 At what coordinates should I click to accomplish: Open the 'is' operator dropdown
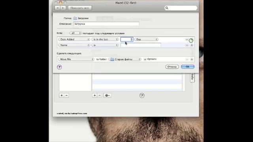[x=105, y=45]
